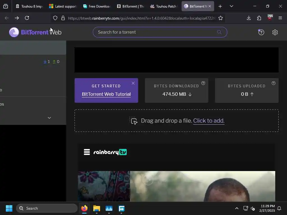Switch to the Touhou Patch tab
The height and width of the screenshot is (215, 287).
[164, 6]
